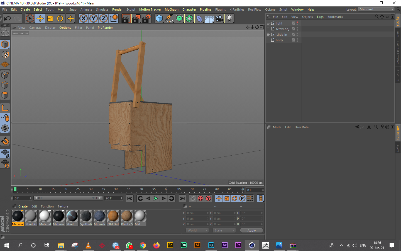Expand the screw.obj object tree
Screen dimensions: 401x251
coord(268,29)
